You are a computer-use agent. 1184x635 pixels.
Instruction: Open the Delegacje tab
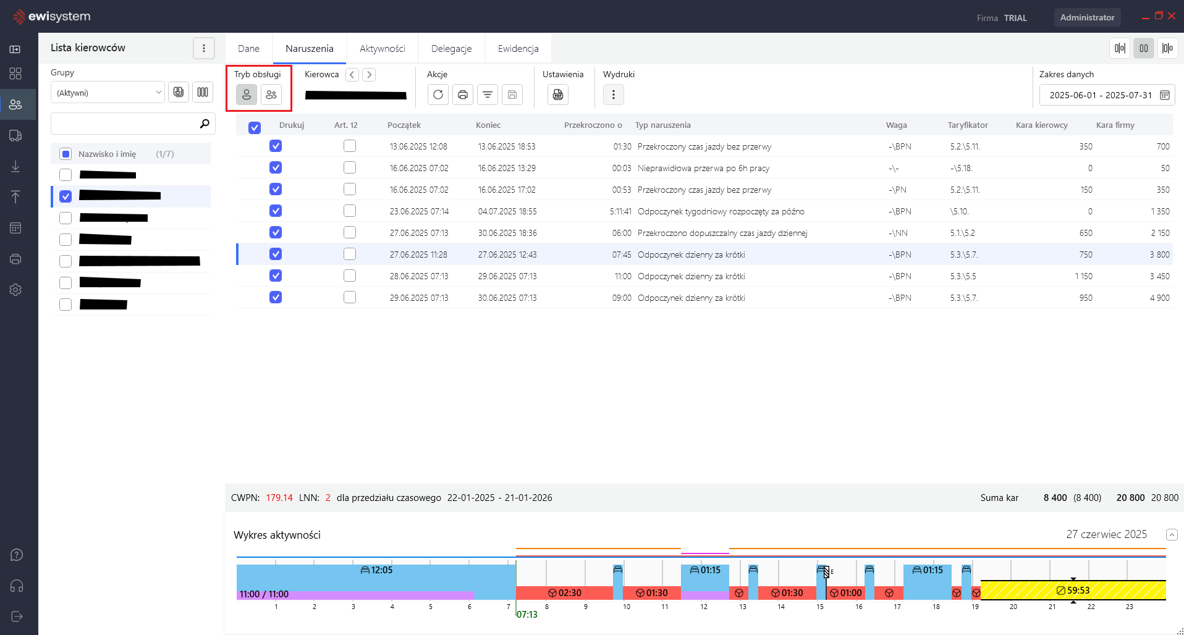point(451,49)
